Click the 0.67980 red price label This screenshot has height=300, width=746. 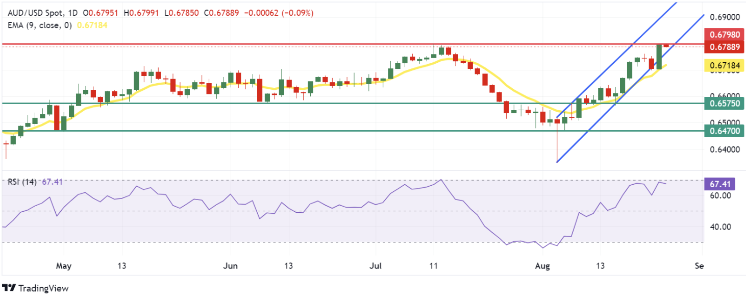click(x=724, y=34)
